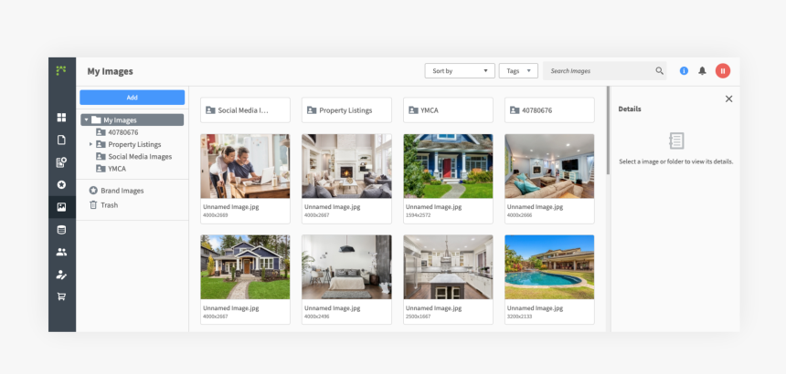Click the blue info icon
The height and width of the screenshot is (374, 786).
click(x=684, y=71)
